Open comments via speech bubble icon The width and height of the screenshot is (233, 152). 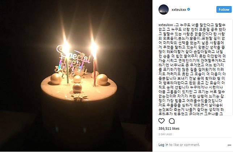tap(171, 121)
